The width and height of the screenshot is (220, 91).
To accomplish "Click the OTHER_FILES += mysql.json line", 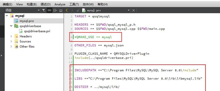I will coord(99,45).
